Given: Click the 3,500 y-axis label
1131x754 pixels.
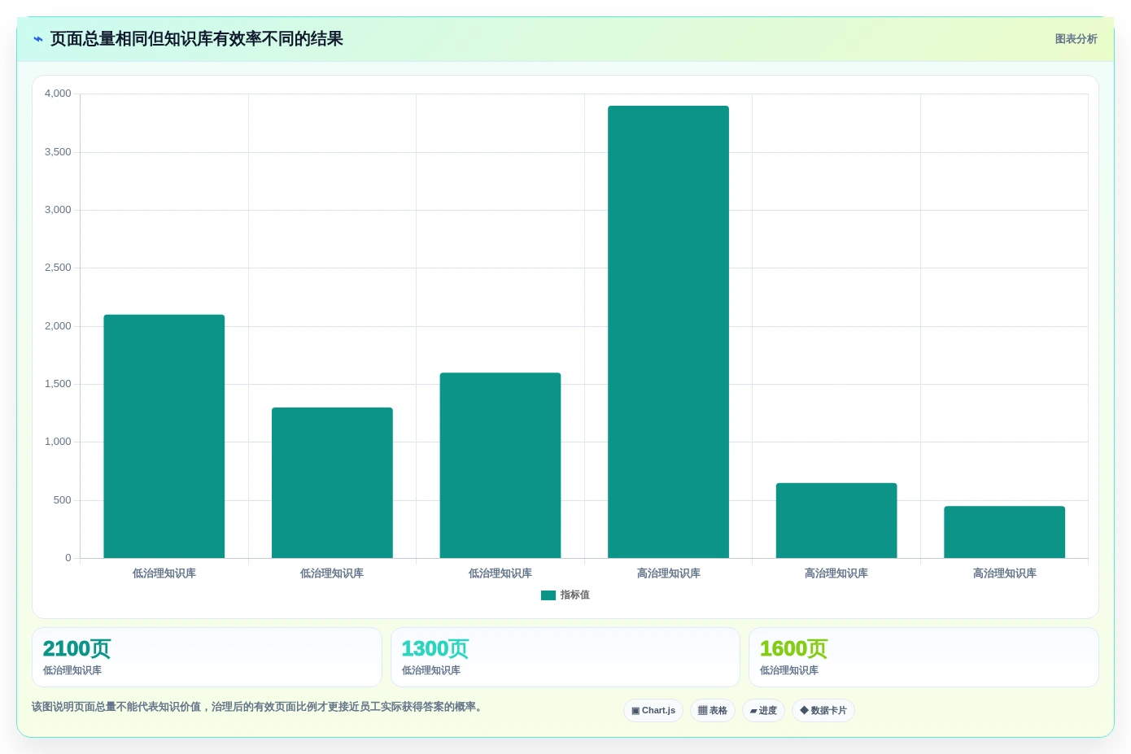Looking at the screenshot, I should click(58, 152).
